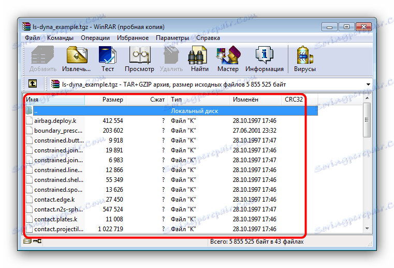Open the Параметры menu
This screenshot has height=268, width=394.
(x=172, y=38)
